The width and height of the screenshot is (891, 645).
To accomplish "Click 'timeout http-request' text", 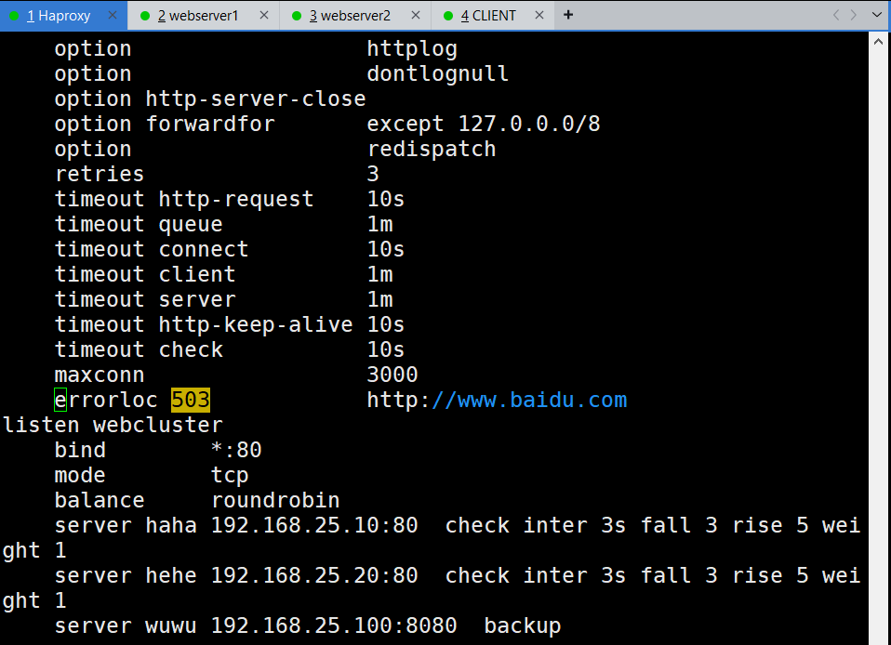I will pyautogui.click(x=184, y=199).
